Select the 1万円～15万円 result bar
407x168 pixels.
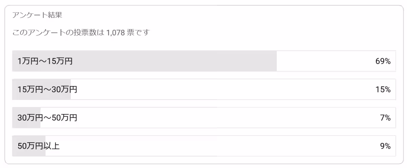pos(204,61)
